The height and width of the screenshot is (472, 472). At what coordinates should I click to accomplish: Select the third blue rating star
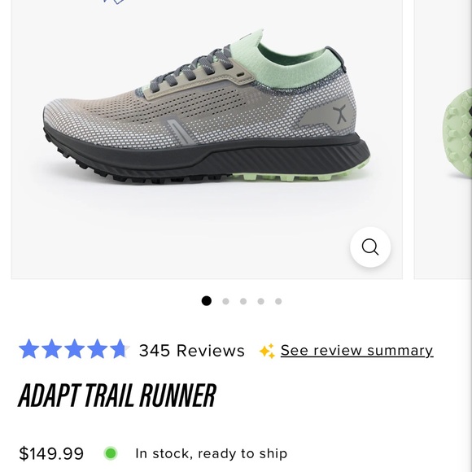pos(74,349)
